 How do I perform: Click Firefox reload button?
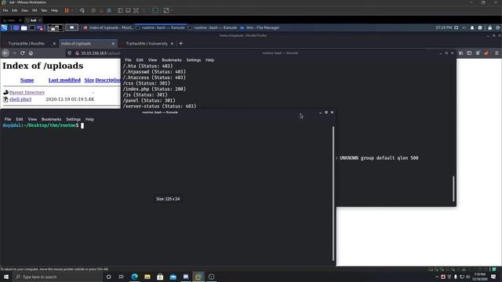coord(23,53)
